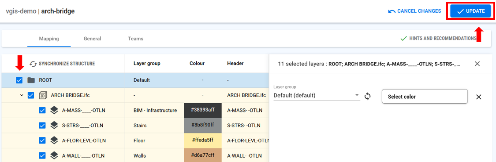Click the vgis-demo project name
This screenshot has height=162, width=496.
tap(22, 11)
